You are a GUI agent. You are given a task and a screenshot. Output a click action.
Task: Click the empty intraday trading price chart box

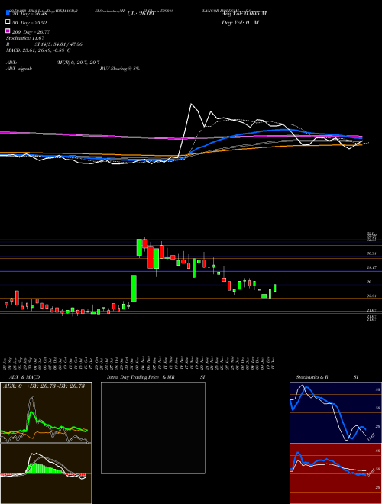point(153,428)
